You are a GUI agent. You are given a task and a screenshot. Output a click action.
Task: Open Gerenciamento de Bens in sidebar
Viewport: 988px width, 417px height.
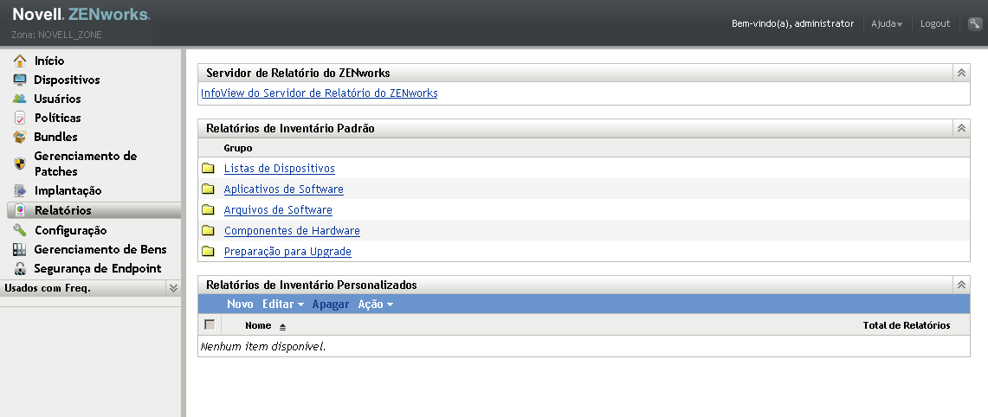click(100, 249)
